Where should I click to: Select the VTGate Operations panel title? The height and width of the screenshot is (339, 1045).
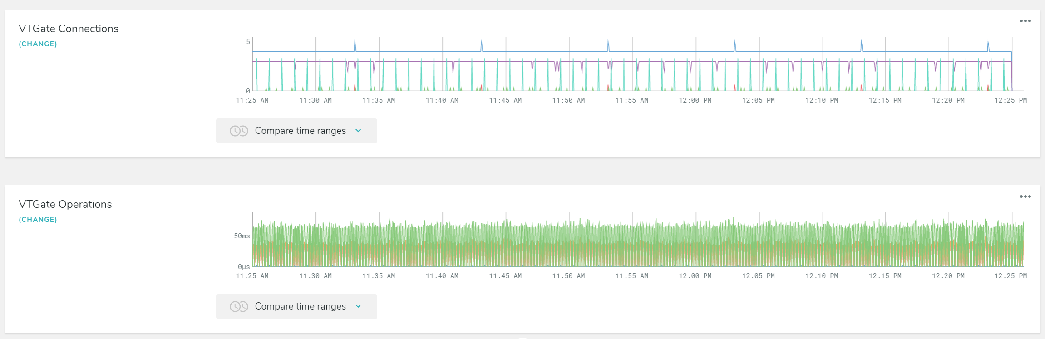pos(65,204)
